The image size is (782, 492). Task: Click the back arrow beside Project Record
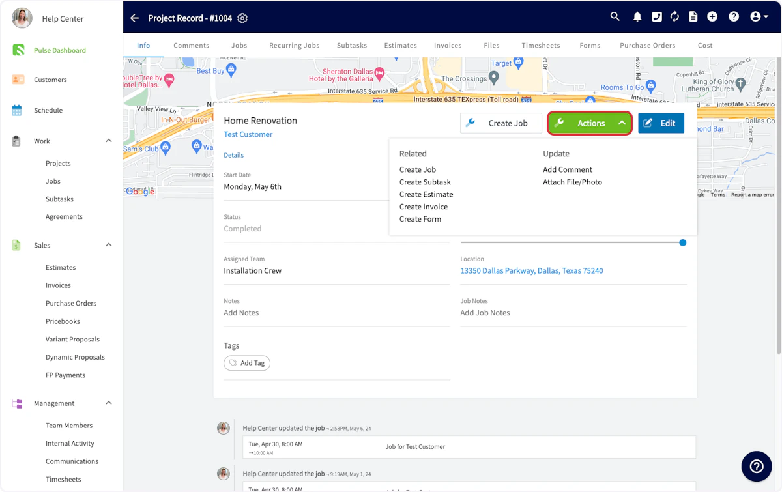click(134, 18)
